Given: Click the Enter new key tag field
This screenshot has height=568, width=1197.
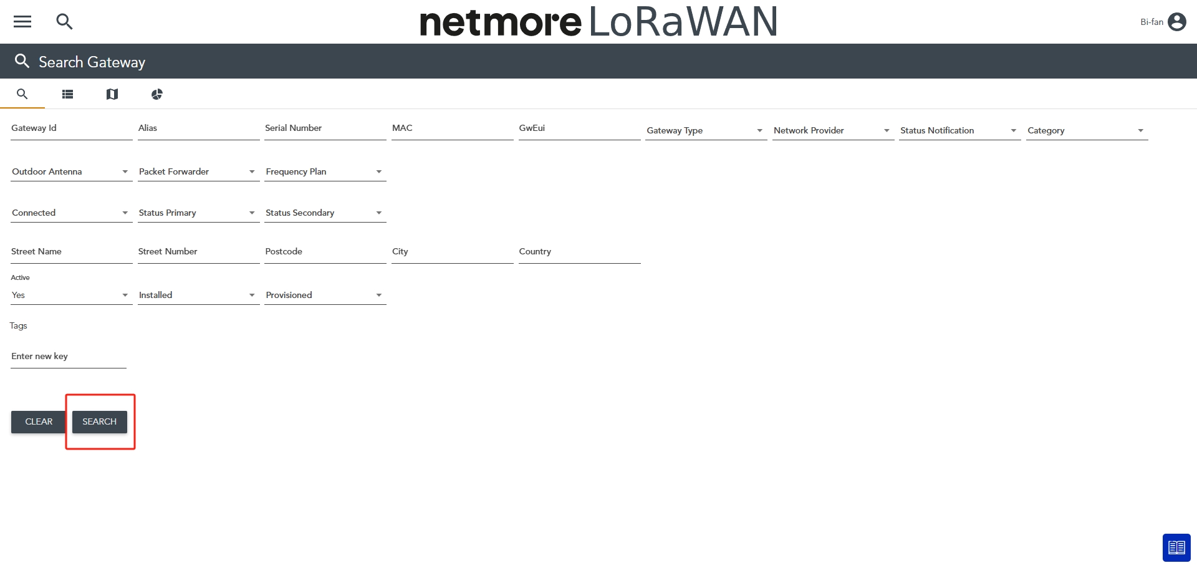Looking at the screenshot, I should pyautogui.click(x=69, y=357).
